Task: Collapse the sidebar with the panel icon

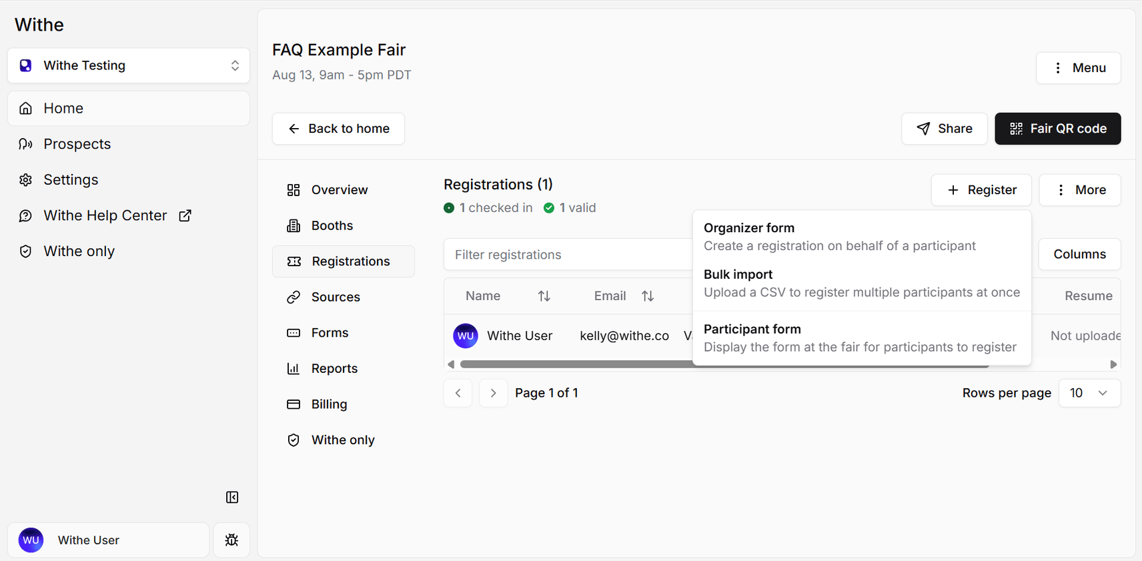Action: point(232,497)
